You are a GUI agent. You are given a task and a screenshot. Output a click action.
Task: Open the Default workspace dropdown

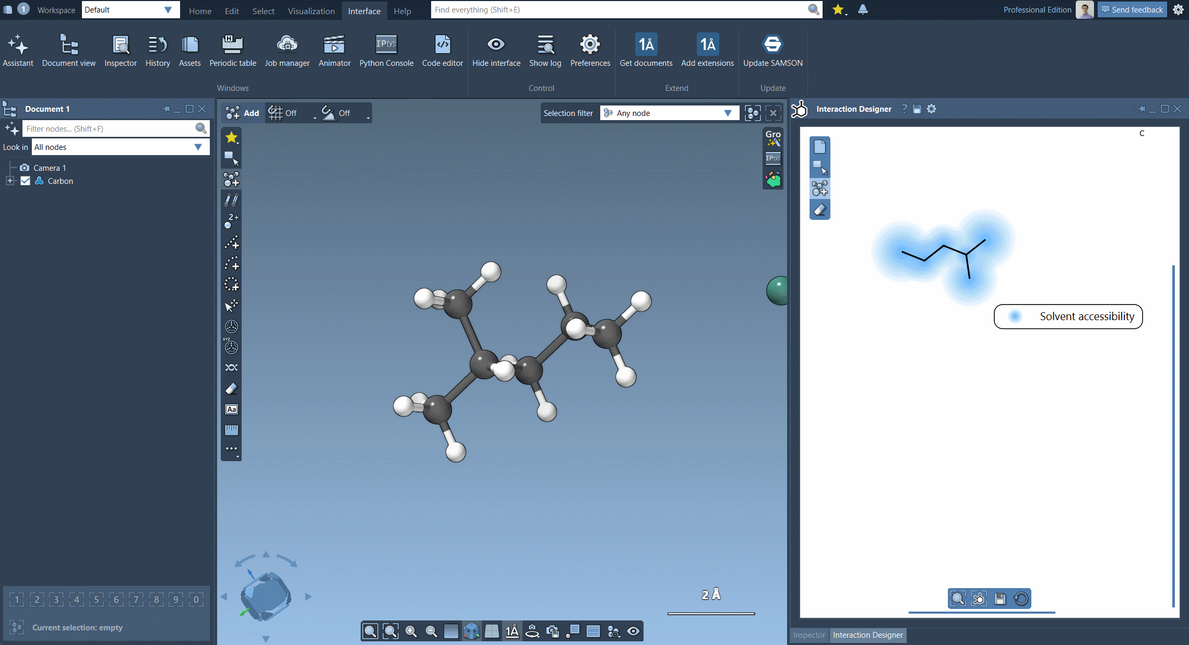click(168, 9)
